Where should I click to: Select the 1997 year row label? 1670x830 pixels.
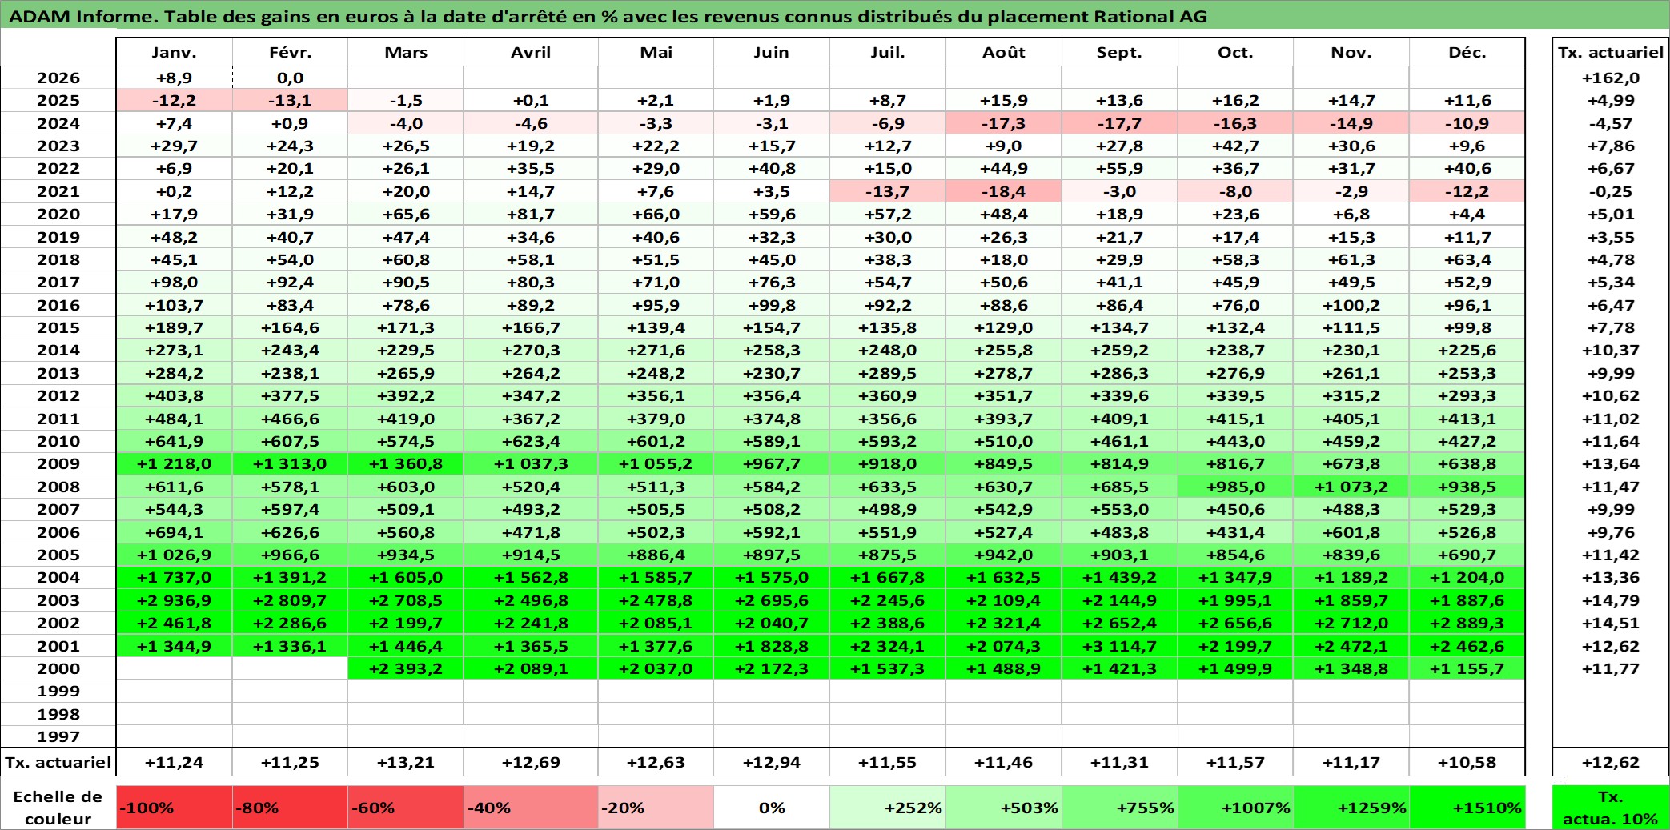pyautogui.click(x=58, y=736)
